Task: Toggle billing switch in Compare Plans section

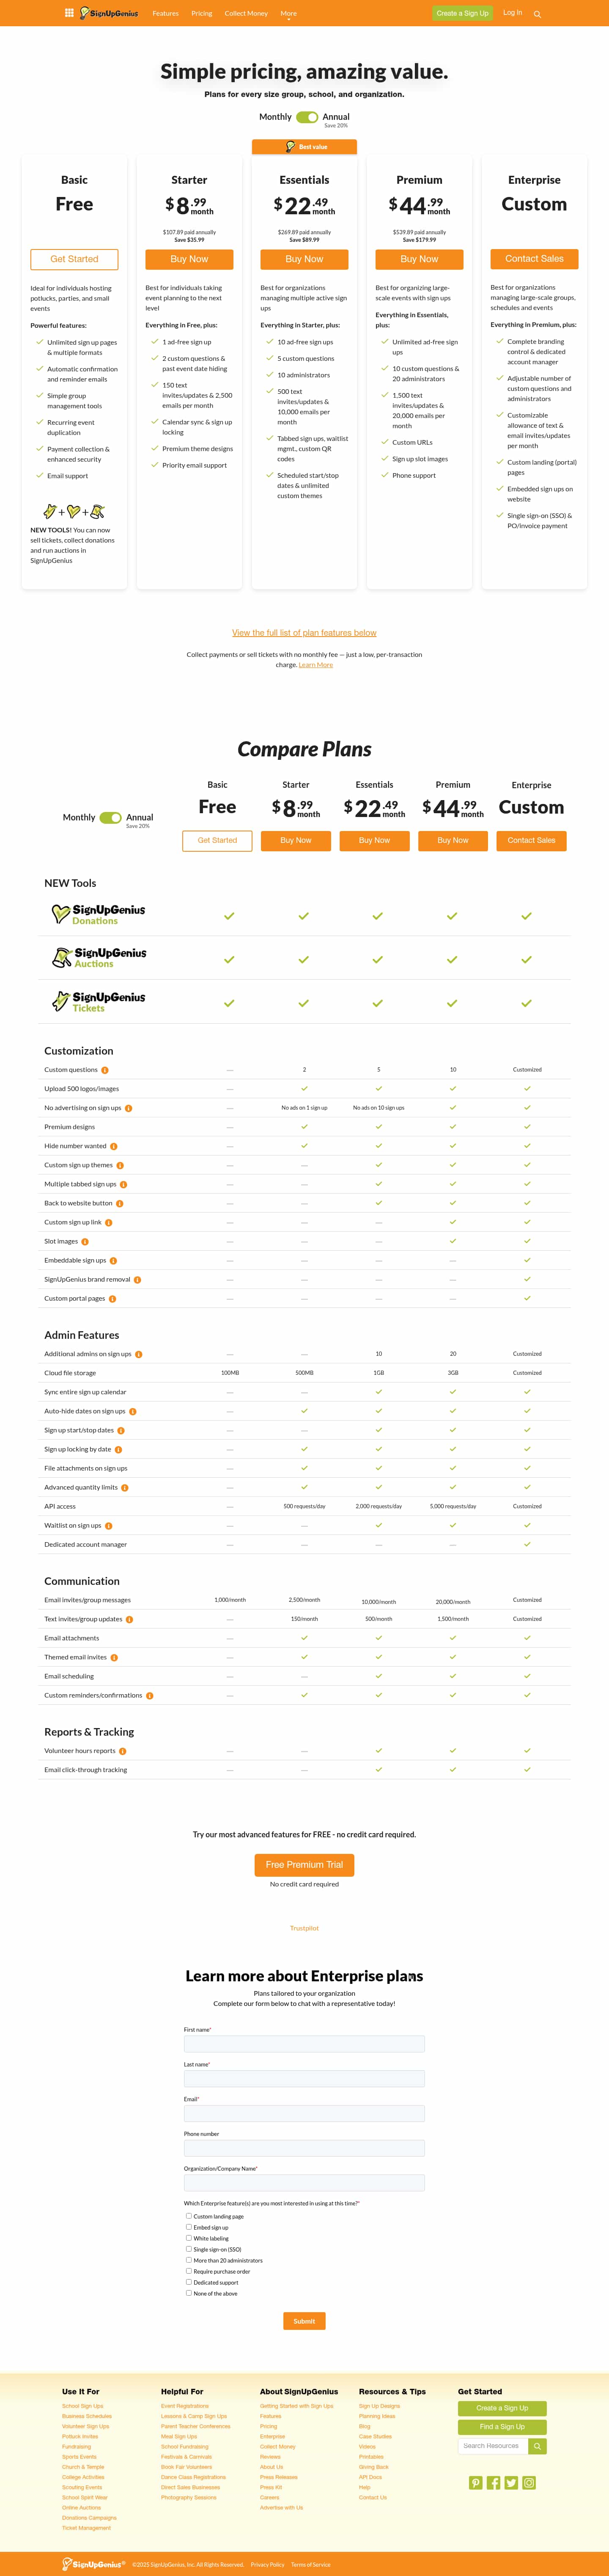Action: tap(110, 817)
